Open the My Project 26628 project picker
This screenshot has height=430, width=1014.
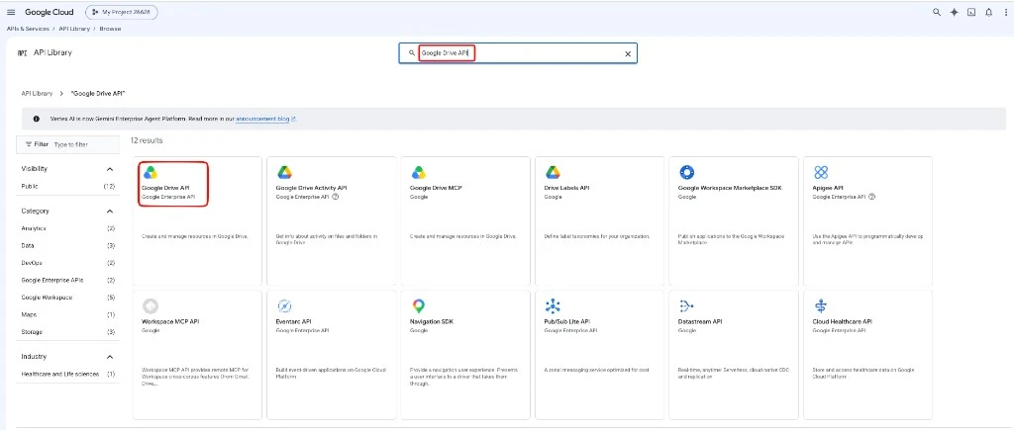pyautogui.click(x=122, y=12)
